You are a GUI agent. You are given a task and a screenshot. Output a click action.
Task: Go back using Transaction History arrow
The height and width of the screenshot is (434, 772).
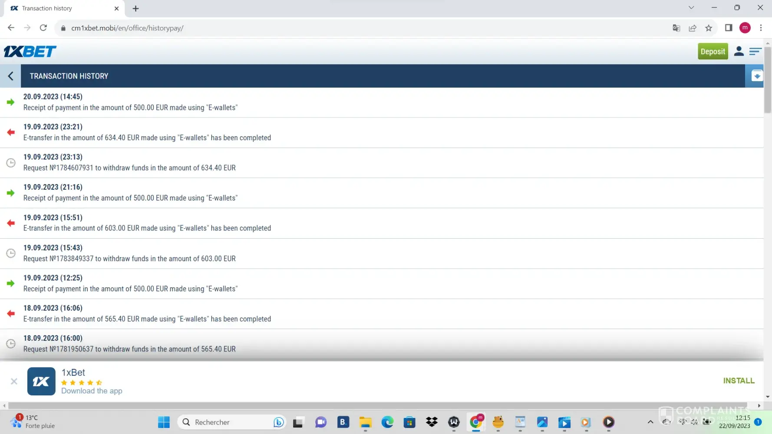pos(10,76)
